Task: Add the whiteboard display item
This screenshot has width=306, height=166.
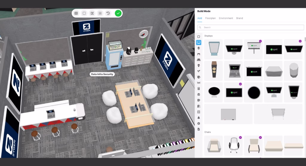Action: click(228, 114)
